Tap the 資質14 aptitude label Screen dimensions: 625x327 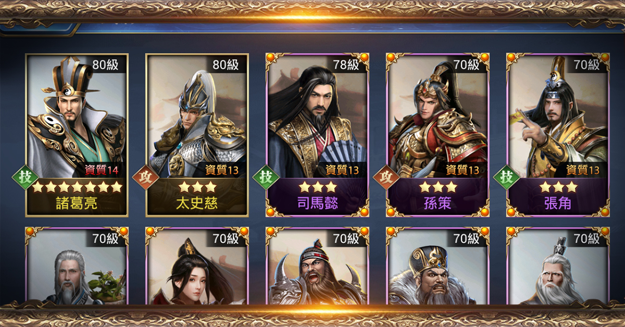click(104, 169)
